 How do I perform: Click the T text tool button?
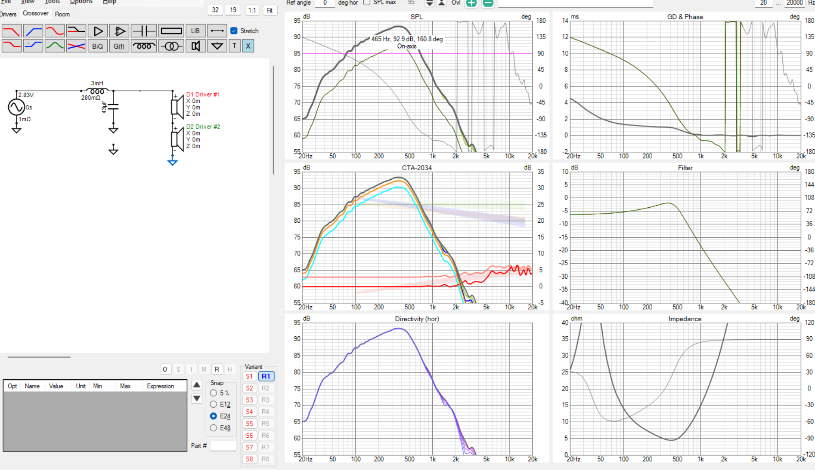[x=234, y=46]
